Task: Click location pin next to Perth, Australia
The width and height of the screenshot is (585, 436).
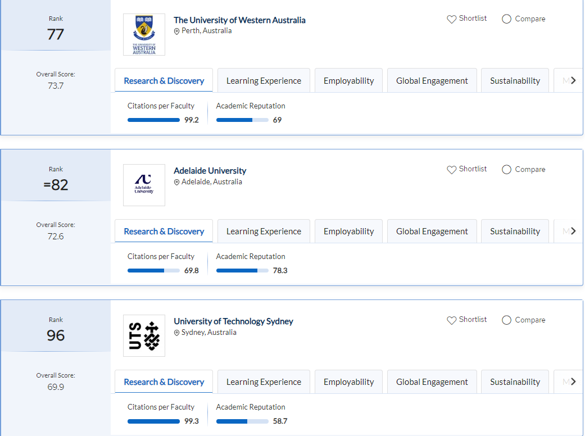Action: pyautogui.click(x=177, y=31)
